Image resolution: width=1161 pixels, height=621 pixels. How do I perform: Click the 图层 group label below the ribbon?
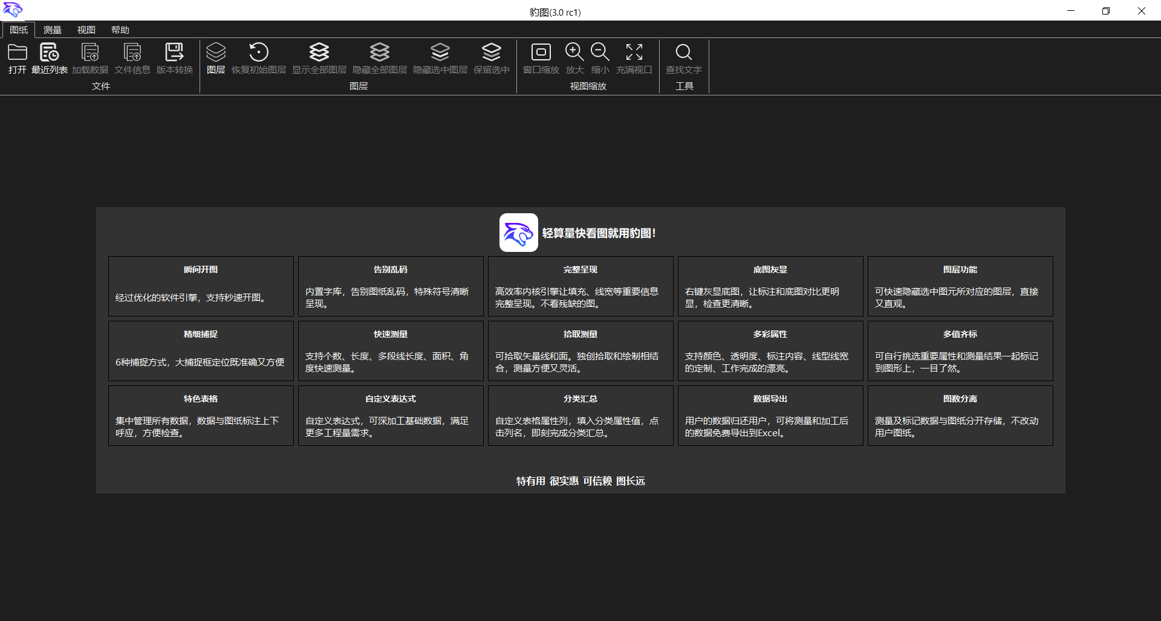click(x=359, y=86)
